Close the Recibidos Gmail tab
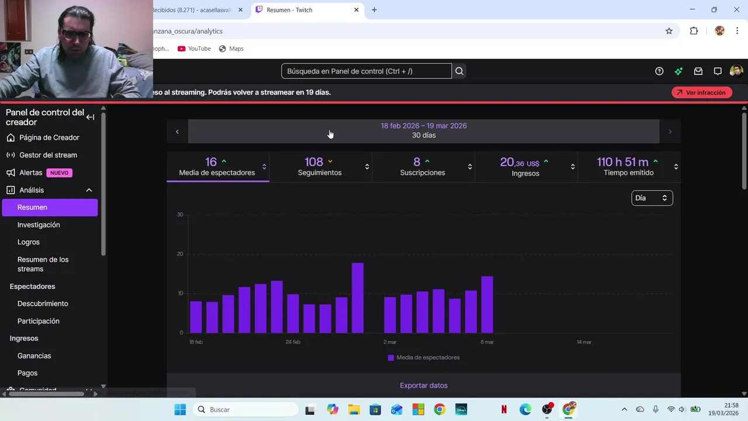The width and height of the screenshot is (748, 421). [240, 10]
